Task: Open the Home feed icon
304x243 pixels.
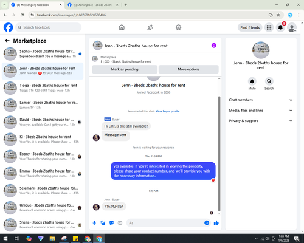Action: 122,27
